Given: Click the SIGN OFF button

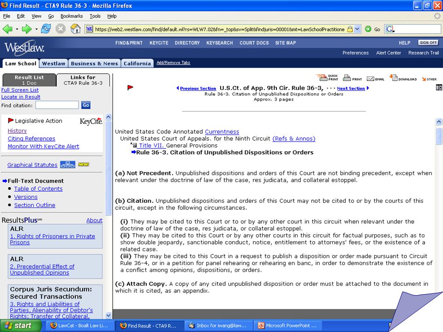Looking at the screenshot, I should 428,42.
